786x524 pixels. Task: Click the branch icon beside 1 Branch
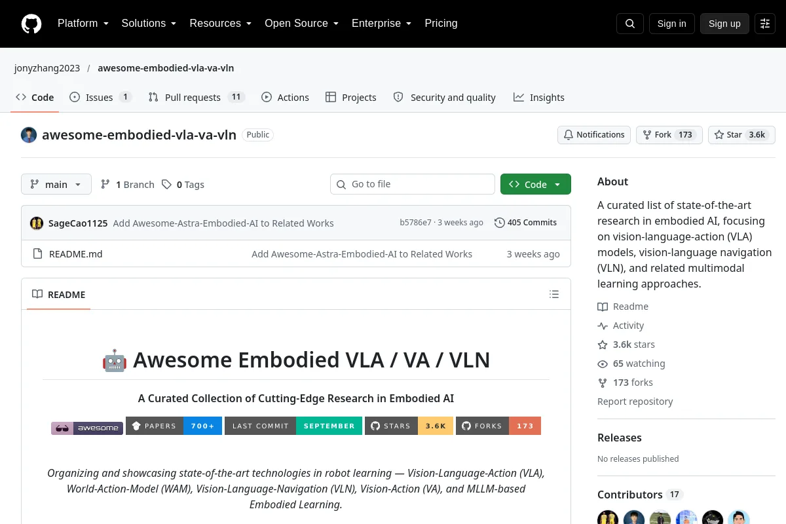(x=105, y=185)
